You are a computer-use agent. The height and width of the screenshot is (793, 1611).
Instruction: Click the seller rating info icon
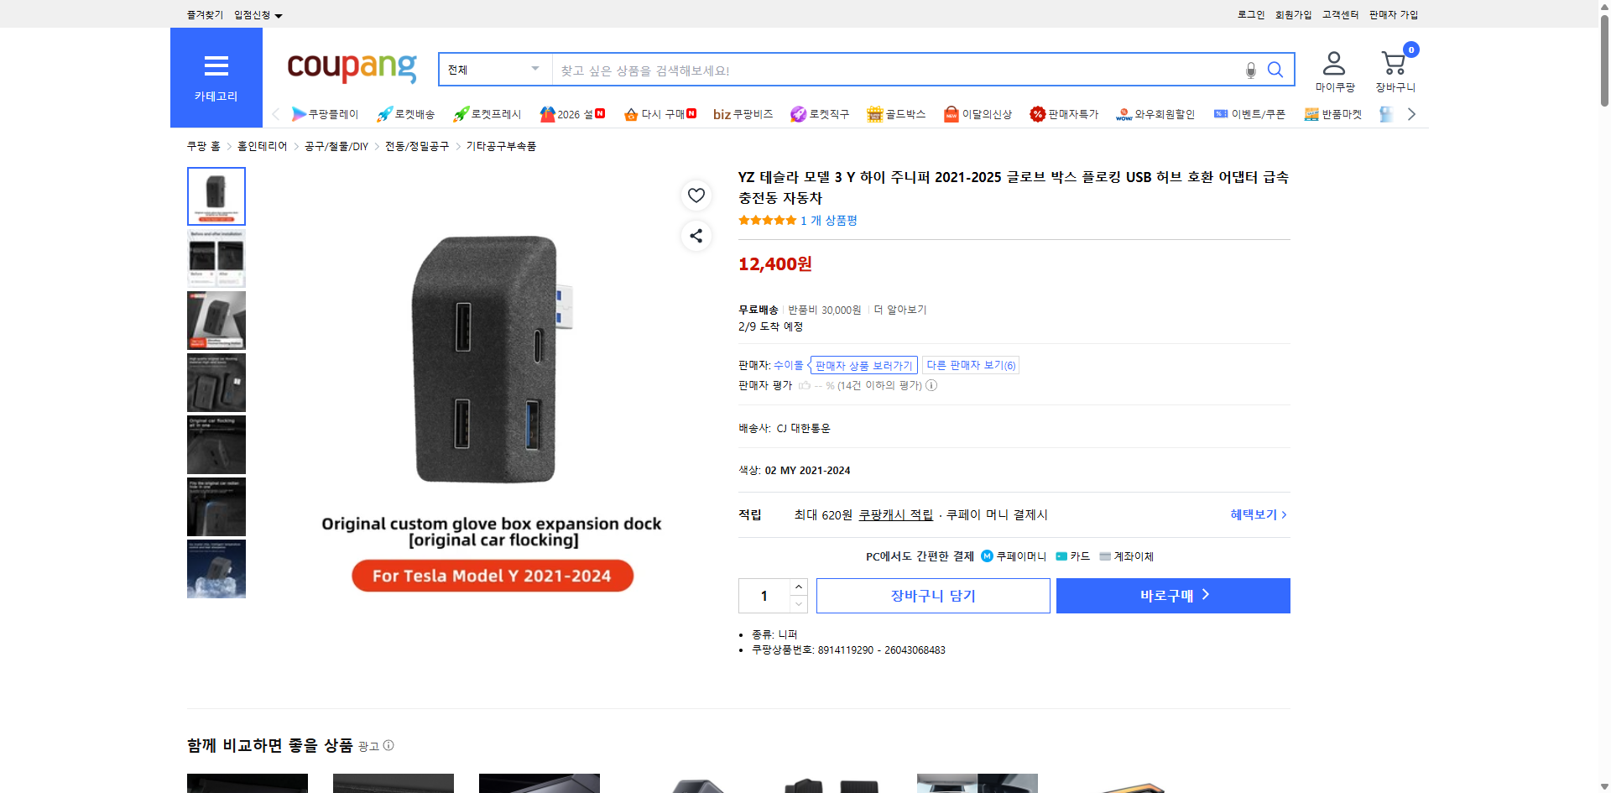931,385
